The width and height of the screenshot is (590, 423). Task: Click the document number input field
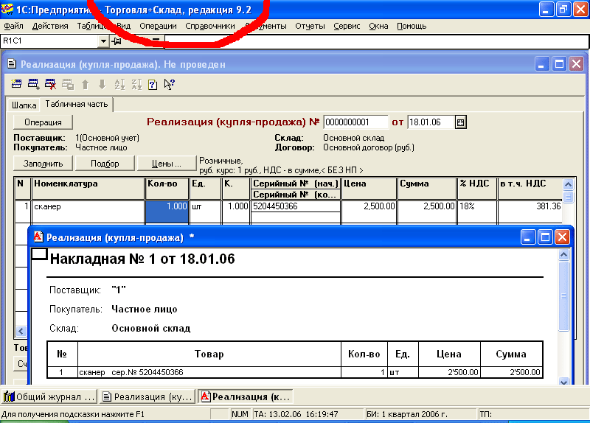[355, 122]
